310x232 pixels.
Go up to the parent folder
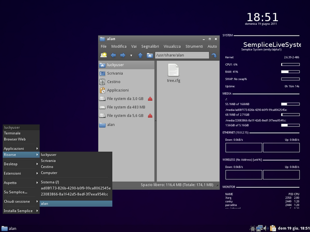(x=140, y=55)
